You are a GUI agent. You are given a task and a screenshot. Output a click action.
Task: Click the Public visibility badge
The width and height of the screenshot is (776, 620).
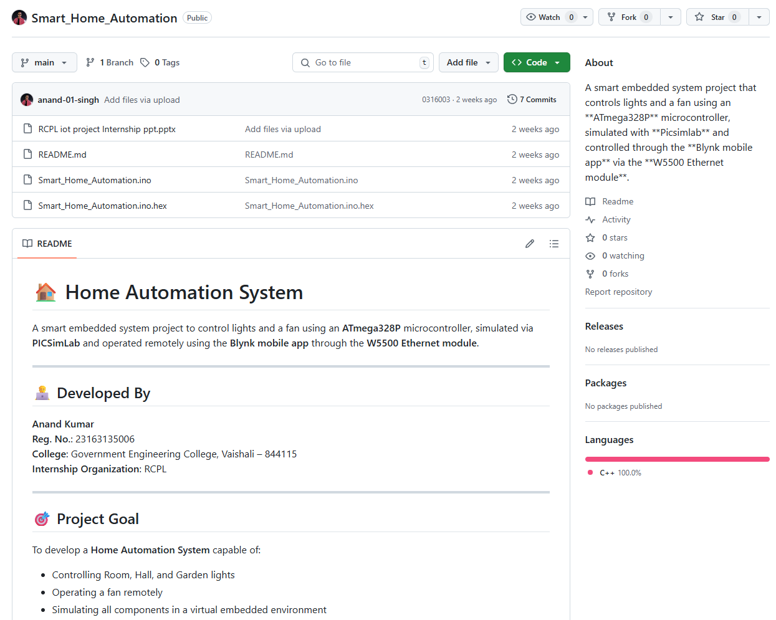tap(198, 18)
